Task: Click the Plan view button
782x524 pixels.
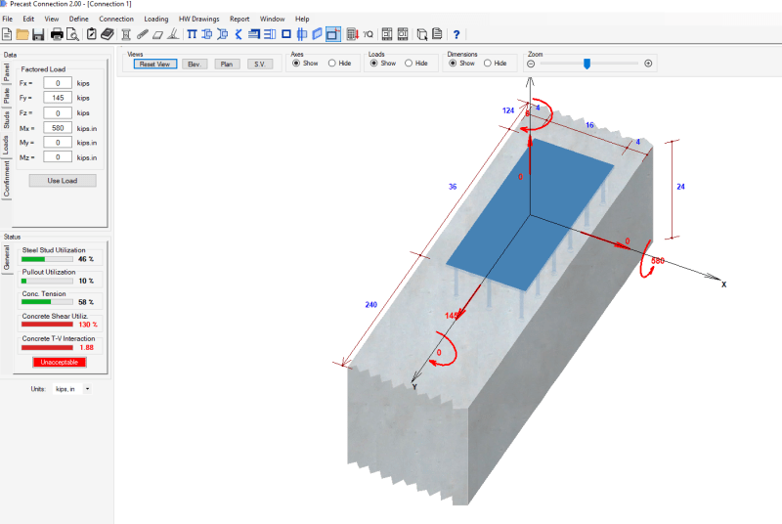Action: [227, 64]
